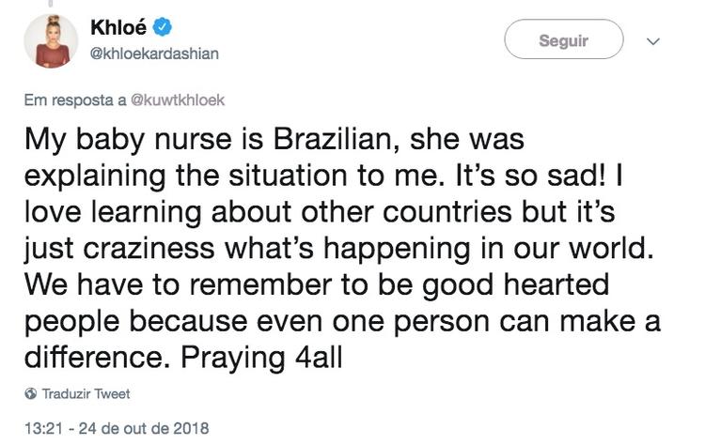Expand the chevron menu next to Seguir
The width and height of the screenshot is (705, 444).
click(654, 41)
